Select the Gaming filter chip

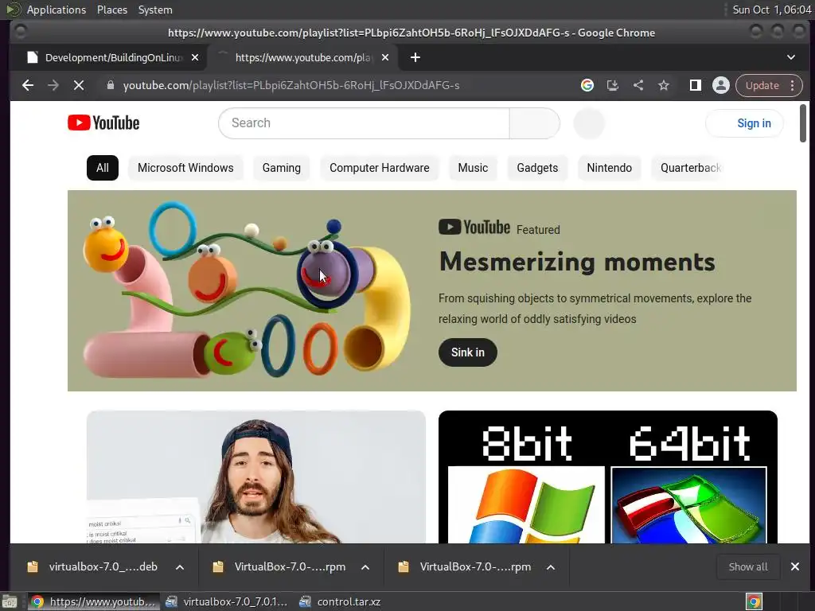[281, 168]
